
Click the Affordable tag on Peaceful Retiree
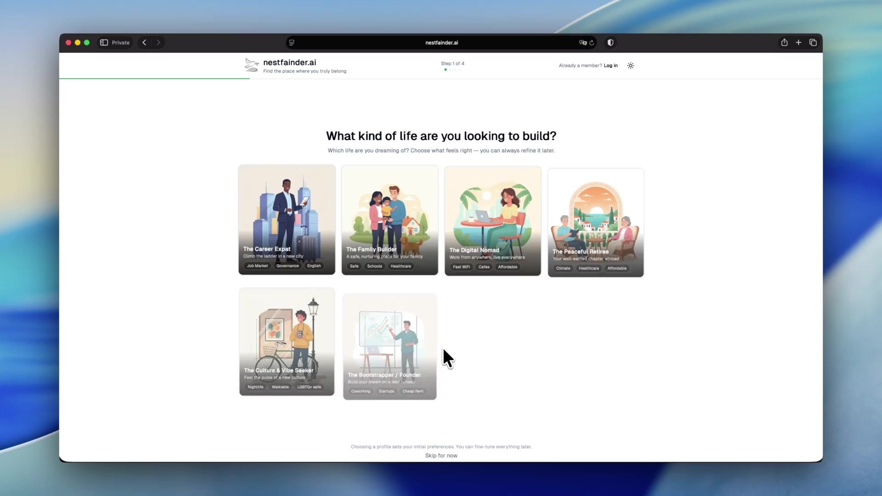617,268
